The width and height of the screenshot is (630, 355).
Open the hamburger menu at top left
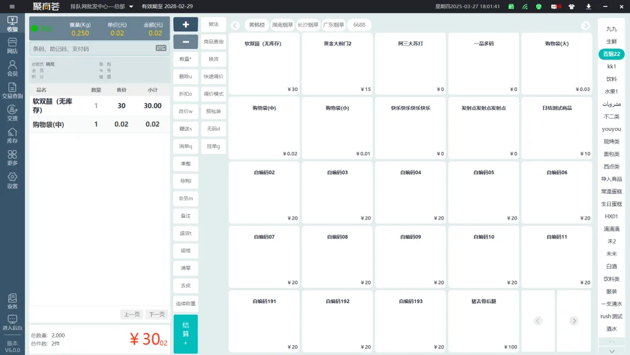[12, 6]
